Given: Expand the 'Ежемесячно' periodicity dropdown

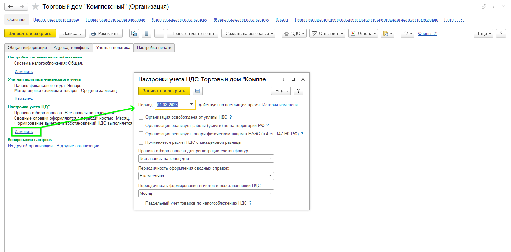Looking at the screenshot, I should (270, 176).
